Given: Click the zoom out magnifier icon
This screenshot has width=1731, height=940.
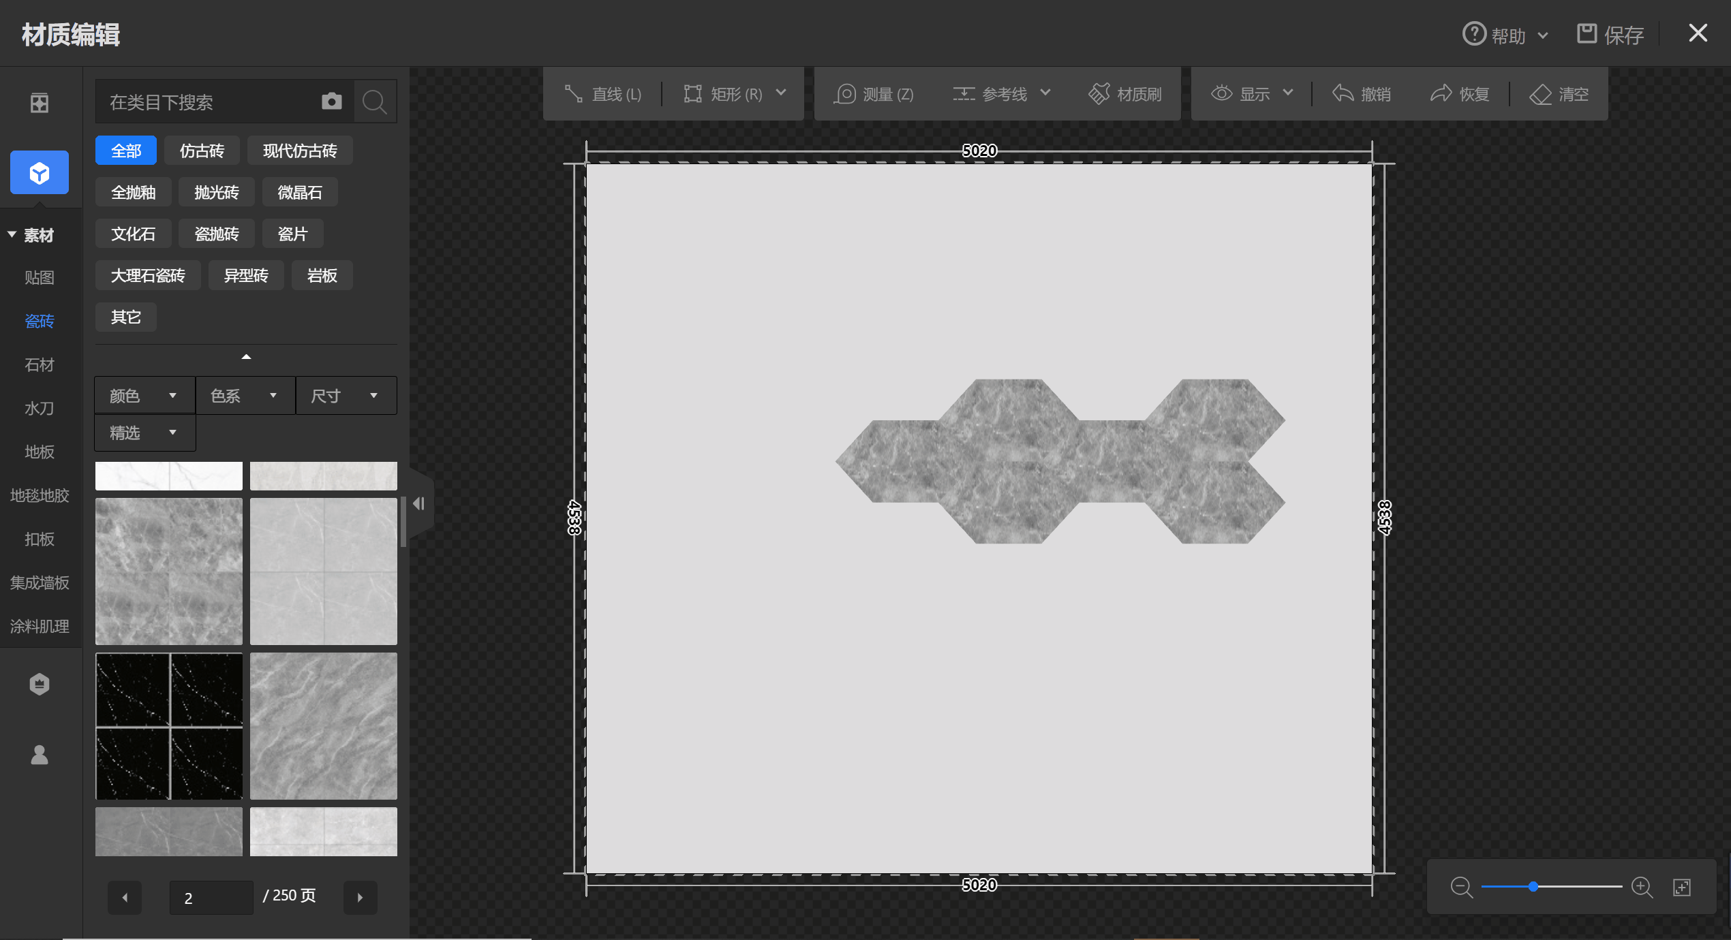Looking at the screenshot, I should pos(1461,887).
